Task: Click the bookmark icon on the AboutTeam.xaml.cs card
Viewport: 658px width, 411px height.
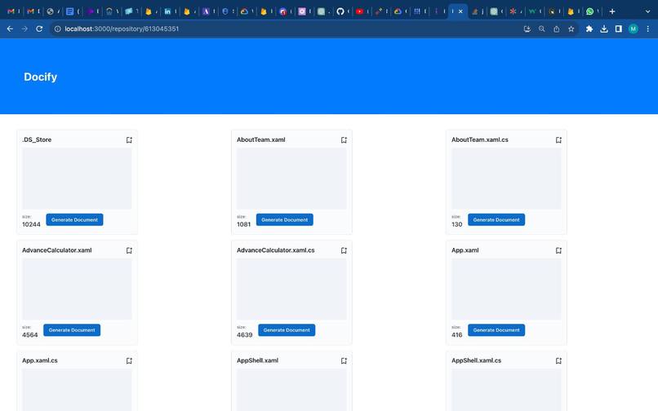Action: [x=558, y=140]
